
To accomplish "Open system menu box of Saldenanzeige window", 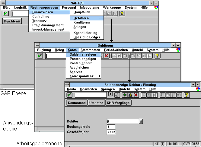I will point(67,85).
